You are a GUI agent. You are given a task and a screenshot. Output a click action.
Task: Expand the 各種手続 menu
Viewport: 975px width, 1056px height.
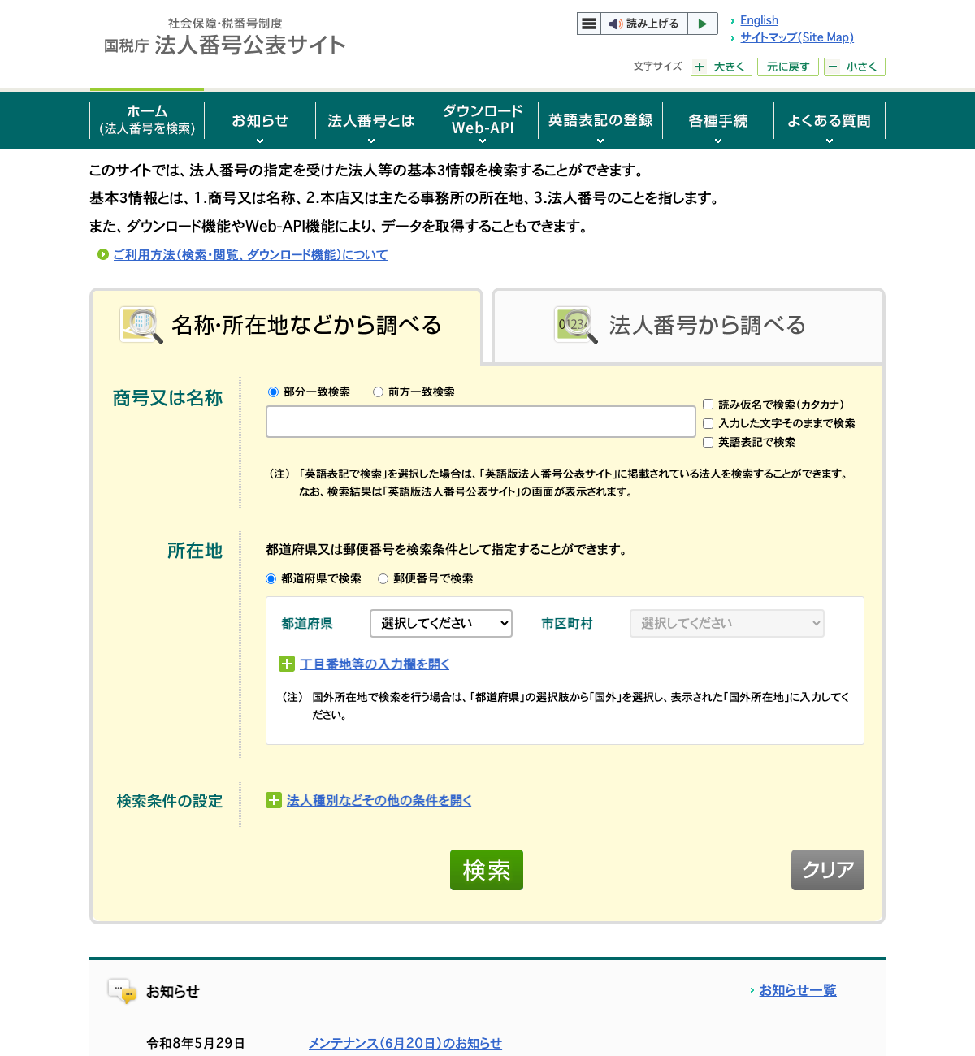[x=718, y=121]
